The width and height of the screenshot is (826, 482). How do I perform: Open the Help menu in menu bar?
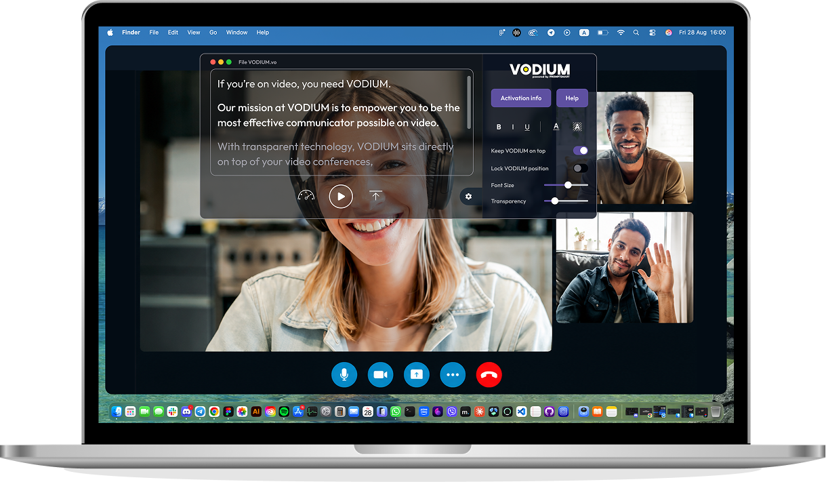pos(263,33)
